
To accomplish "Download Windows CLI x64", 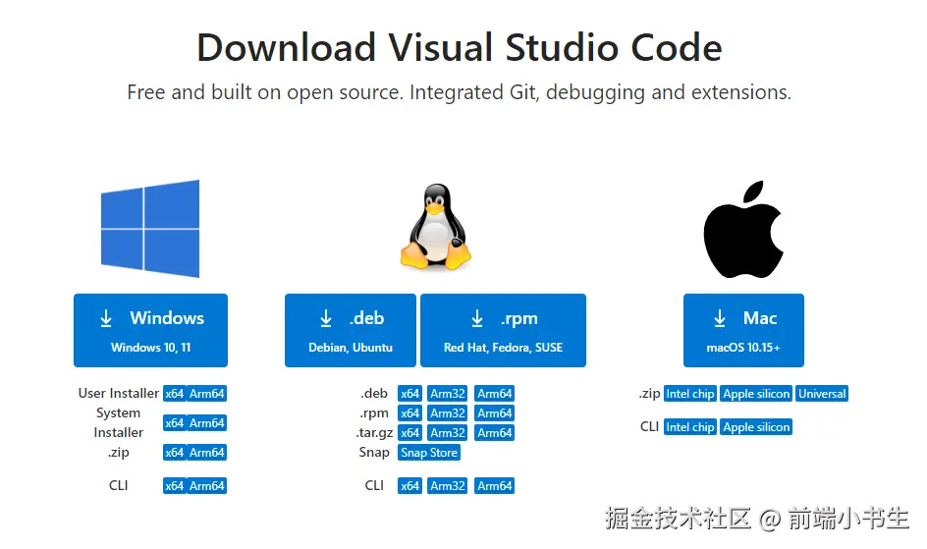I will [x=175, y=486].
